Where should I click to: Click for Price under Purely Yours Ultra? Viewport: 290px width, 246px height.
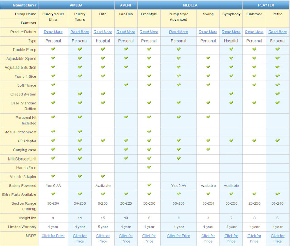point(53,236)
